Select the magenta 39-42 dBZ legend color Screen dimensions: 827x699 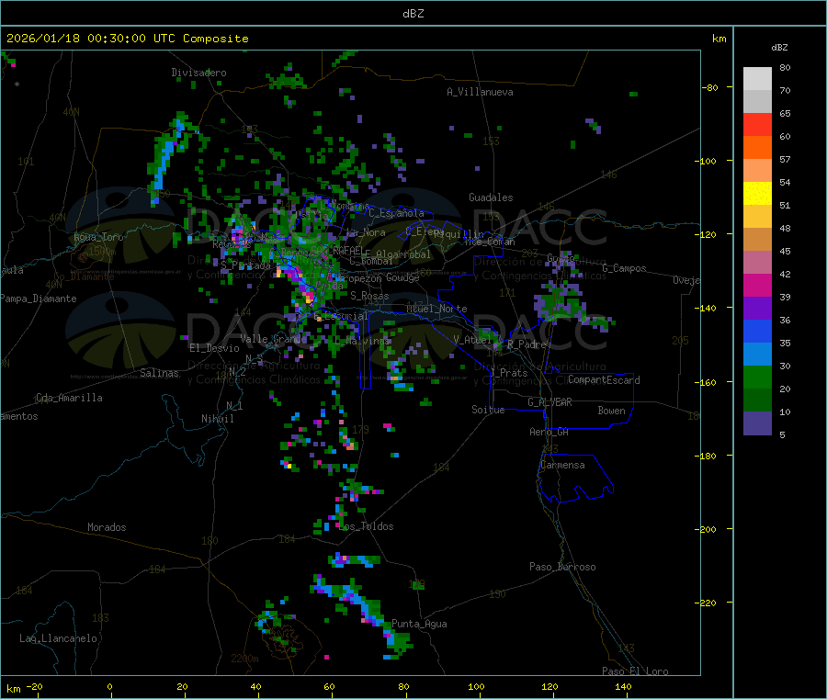pos(757,285)
